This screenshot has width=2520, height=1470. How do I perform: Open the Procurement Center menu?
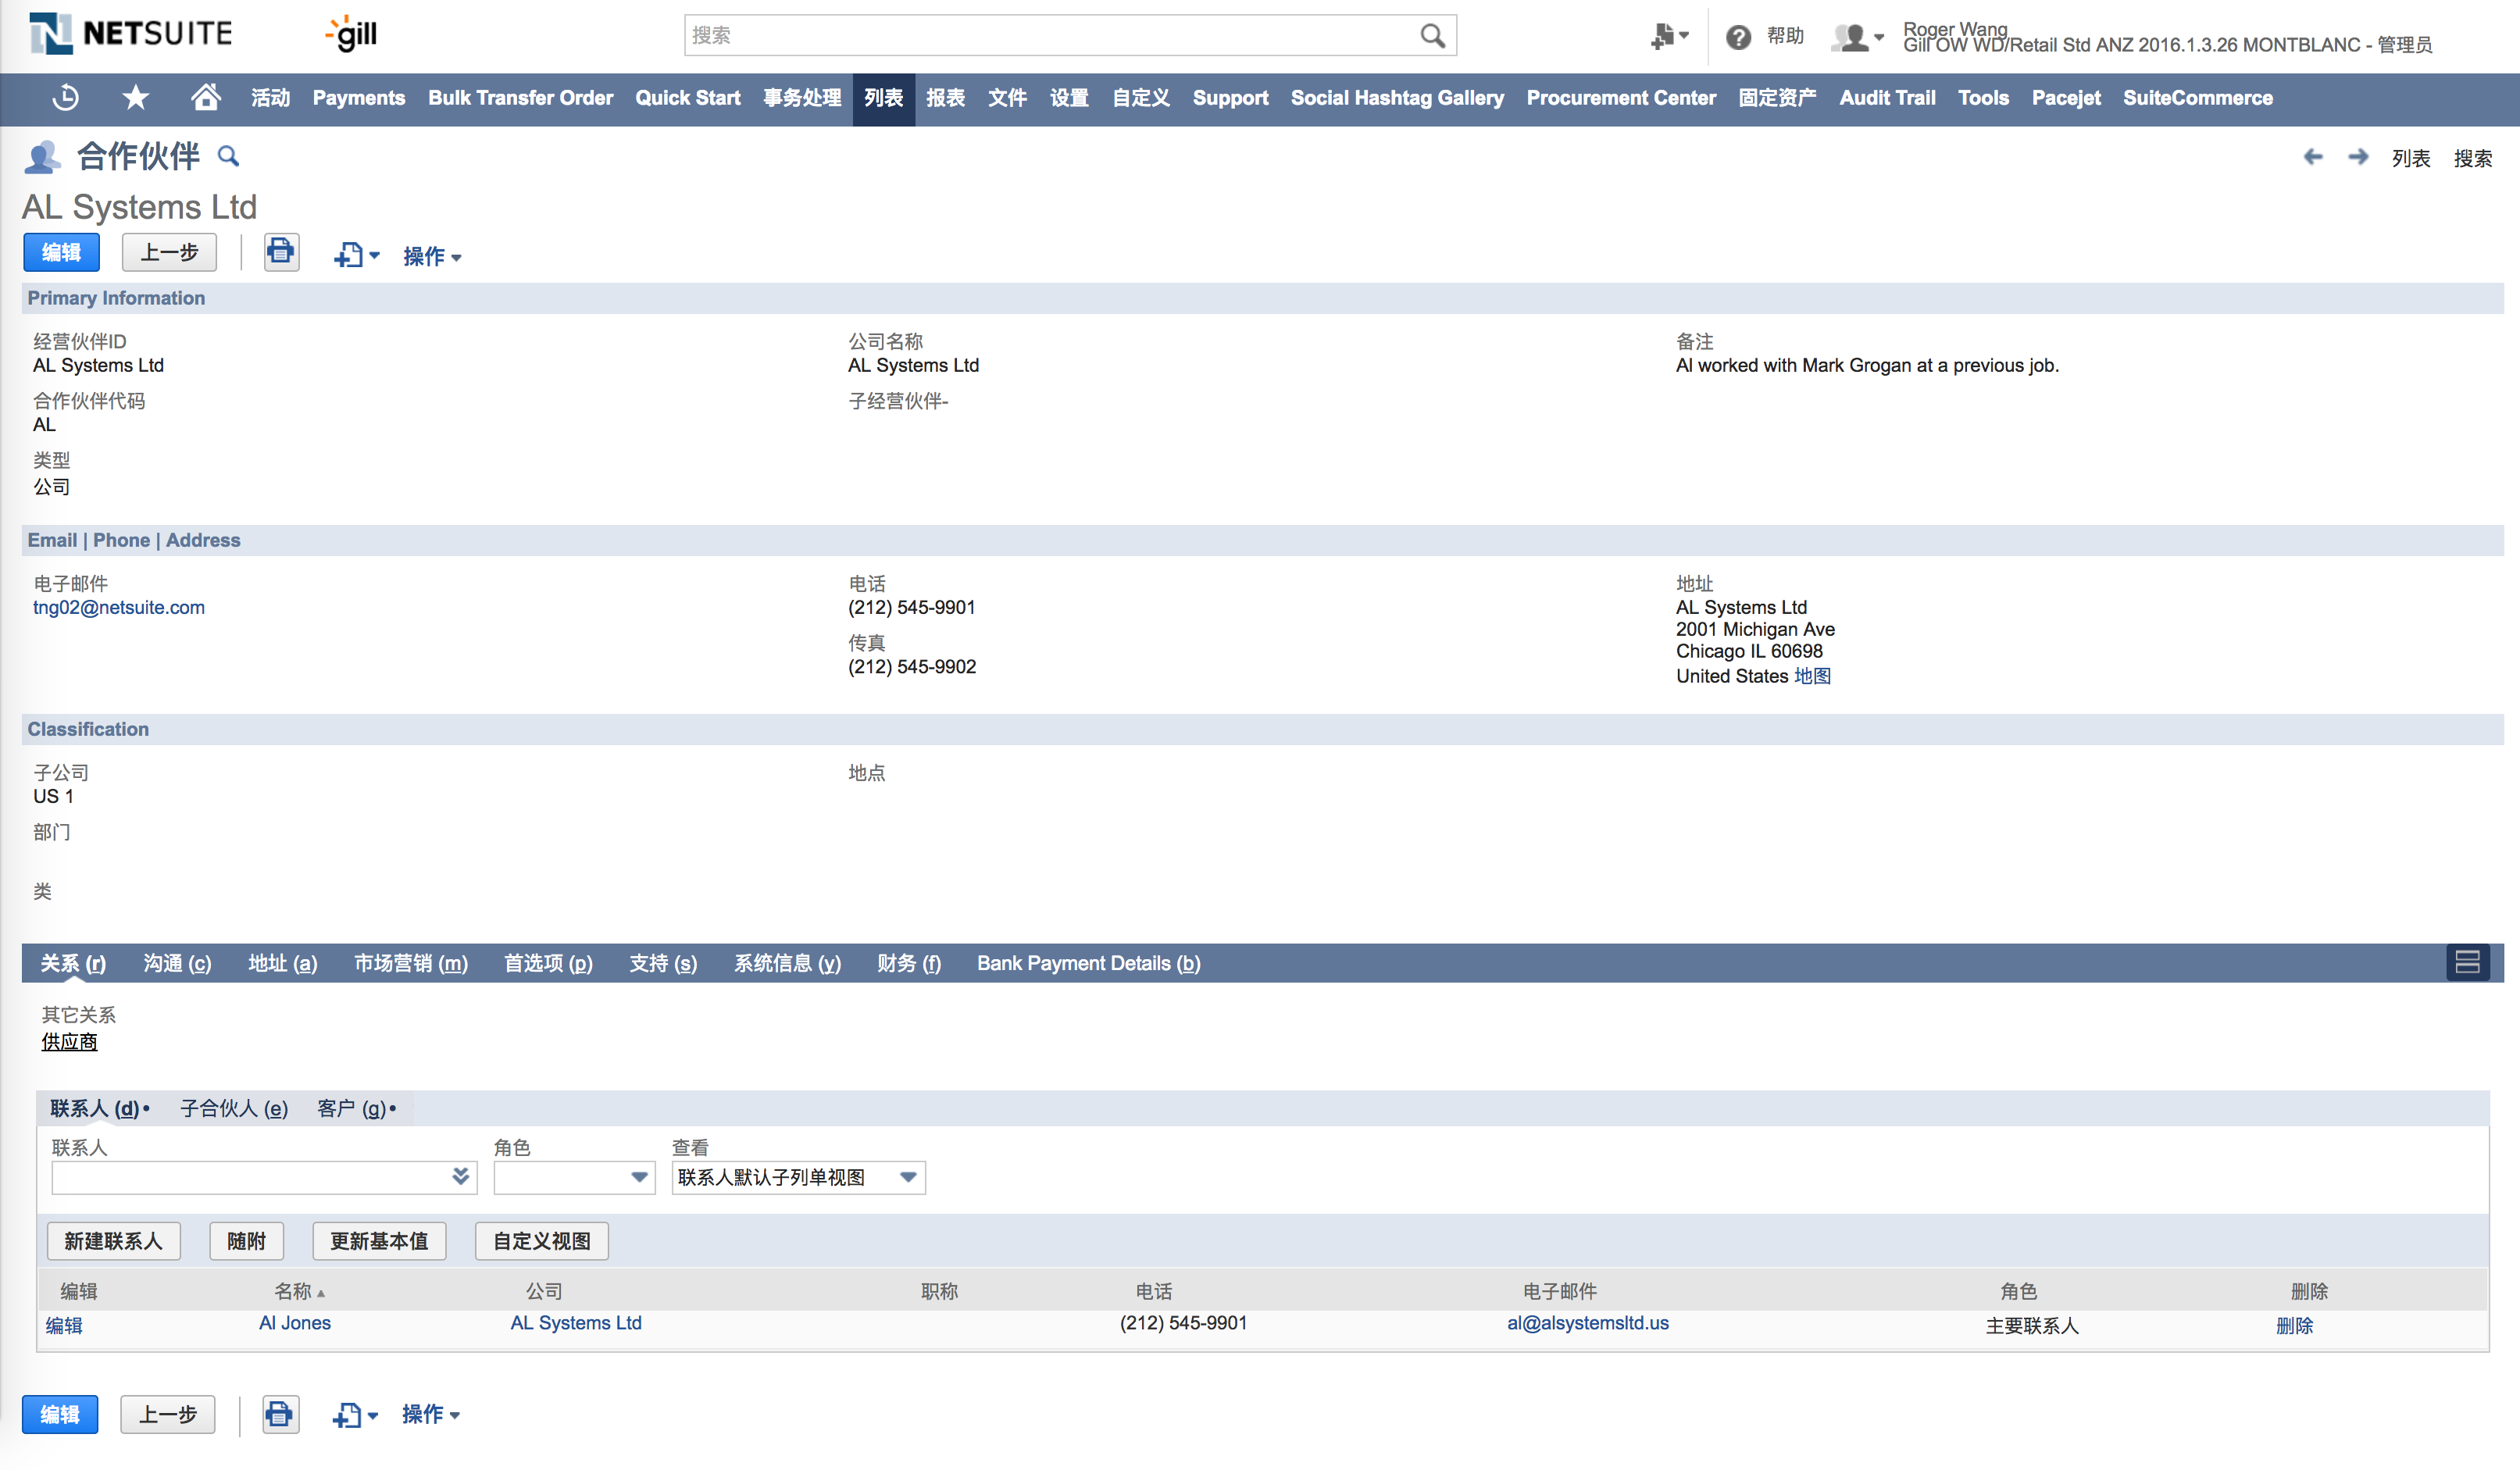[x=1620, y=98]
